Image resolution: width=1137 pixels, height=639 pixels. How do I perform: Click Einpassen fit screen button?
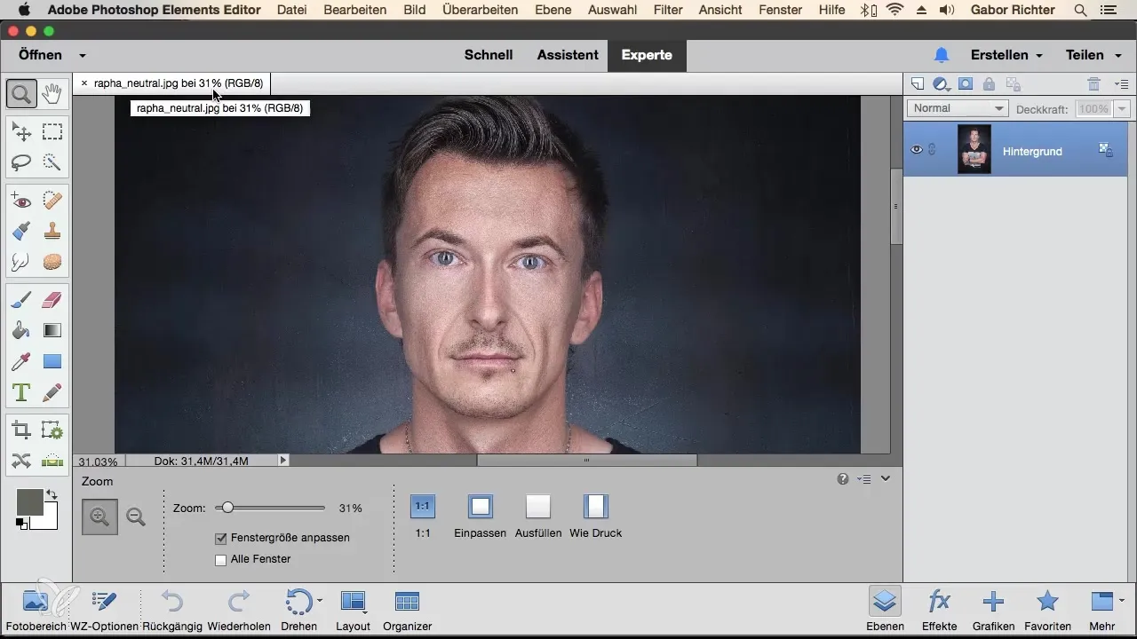481,507
